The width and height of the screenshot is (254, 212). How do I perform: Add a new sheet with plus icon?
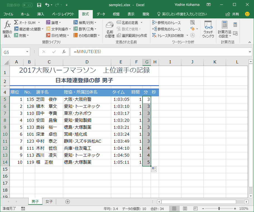[x=67, y=201]
